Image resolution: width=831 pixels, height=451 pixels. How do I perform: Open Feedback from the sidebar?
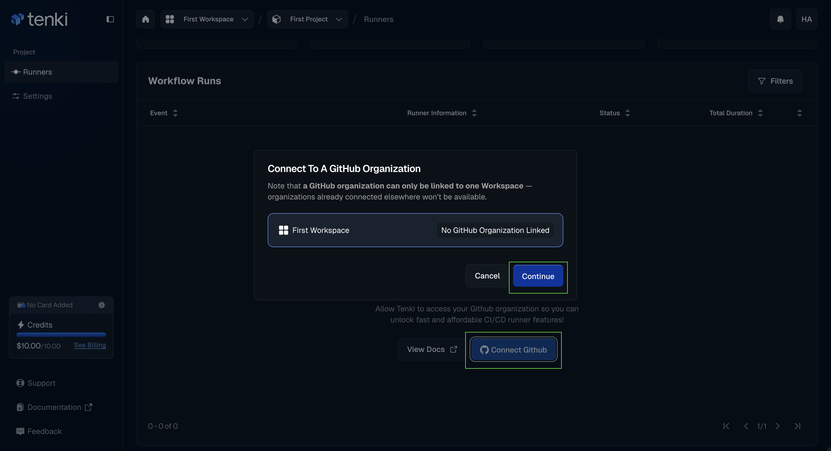pyautogui.click(x=39, y=431)
